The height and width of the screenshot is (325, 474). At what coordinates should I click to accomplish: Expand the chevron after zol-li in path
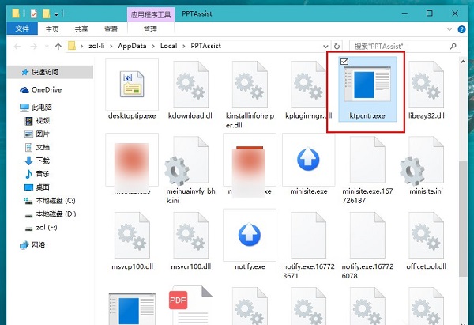pyautogui.click(x=111, y=47)
